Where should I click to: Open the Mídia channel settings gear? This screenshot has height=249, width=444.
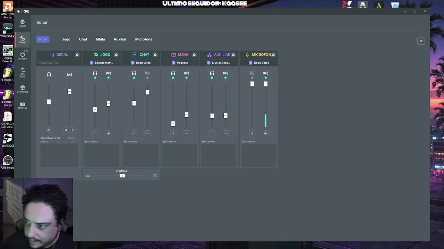click(194, 55)
